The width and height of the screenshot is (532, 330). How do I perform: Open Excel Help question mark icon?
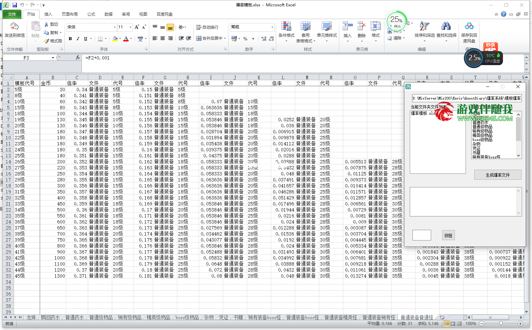pyautogui.click(x=504, y=14)
